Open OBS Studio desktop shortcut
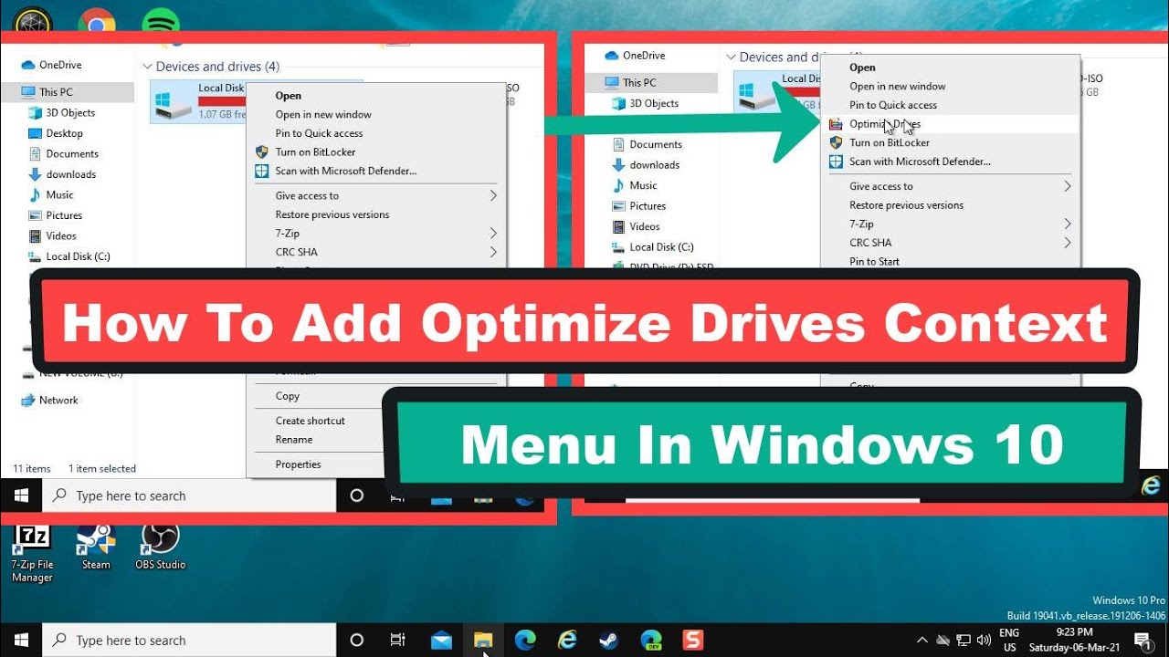 click(x=160, y=547)
